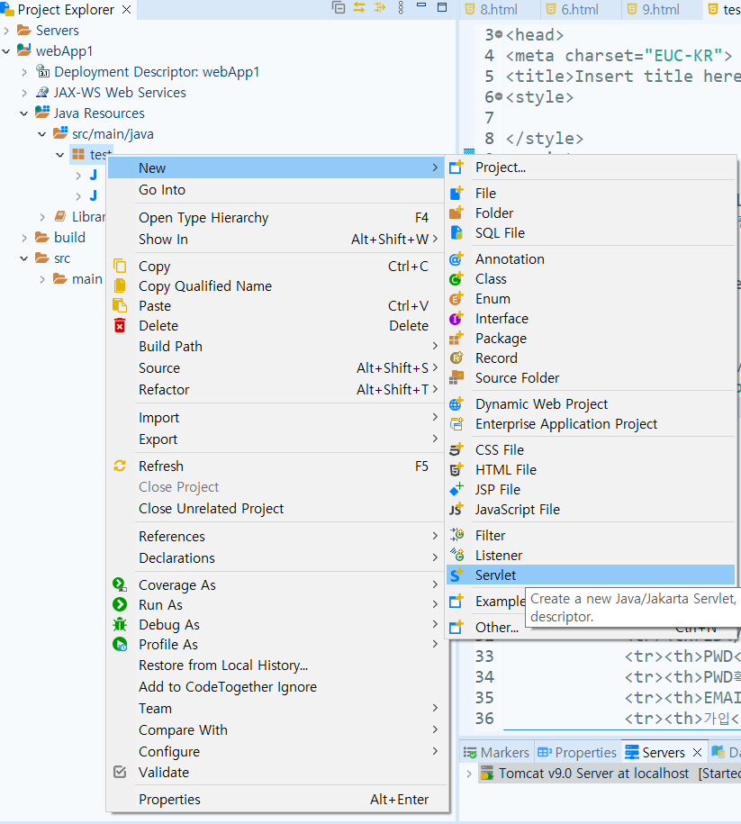
Task: Expand Deployment Descriptor: webApp1 node
Action: 24,72
